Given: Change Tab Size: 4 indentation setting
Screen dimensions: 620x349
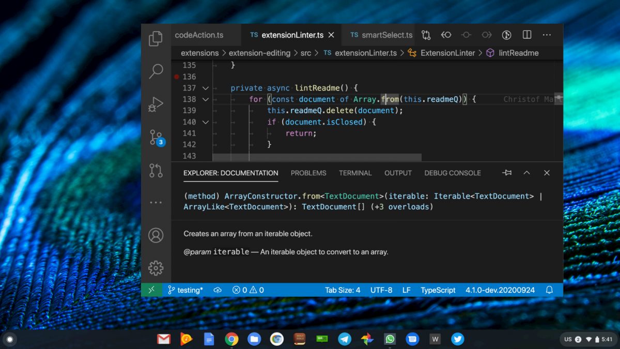Looking at the screenshot, I should 343,290.
